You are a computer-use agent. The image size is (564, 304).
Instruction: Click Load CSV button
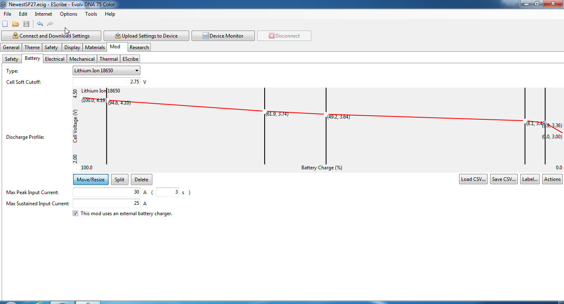click(x=473, y=179)
